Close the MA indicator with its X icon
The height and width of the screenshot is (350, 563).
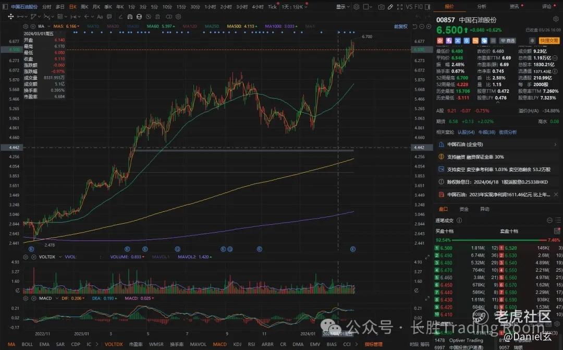click(x=33, y=26)
